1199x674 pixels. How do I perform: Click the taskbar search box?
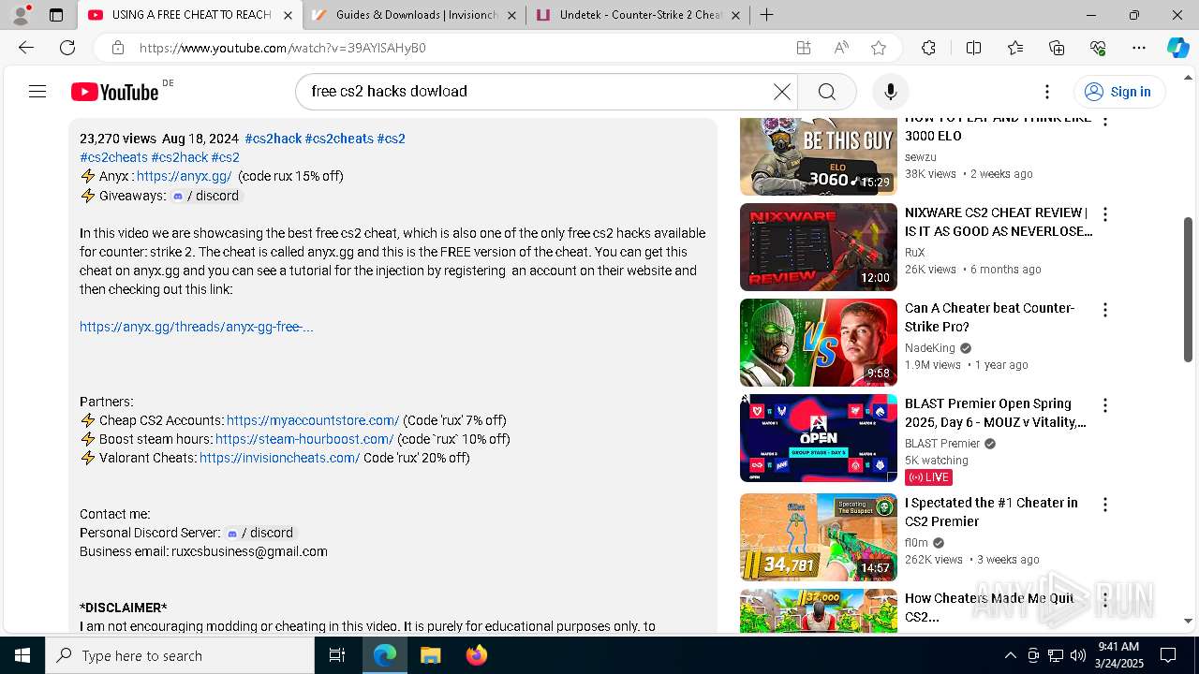coord(180,655)
